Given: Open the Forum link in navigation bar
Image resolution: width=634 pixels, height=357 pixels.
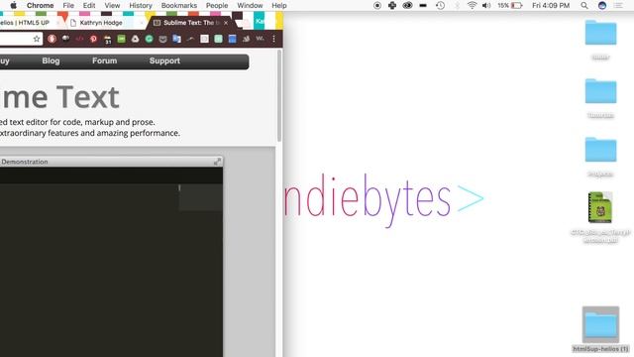Looking at the screenshot, I should [104, 60].
